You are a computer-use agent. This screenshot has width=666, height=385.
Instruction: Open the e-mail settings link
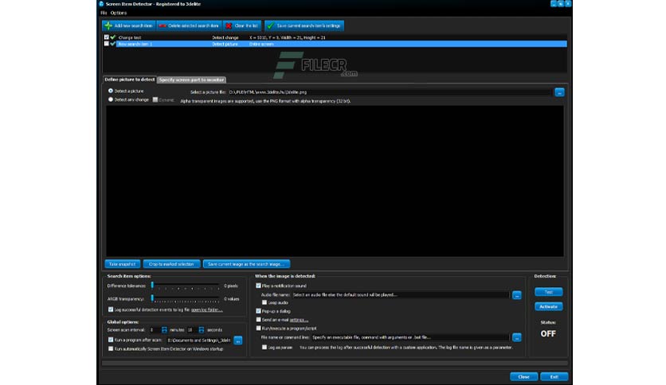[299, 320]
